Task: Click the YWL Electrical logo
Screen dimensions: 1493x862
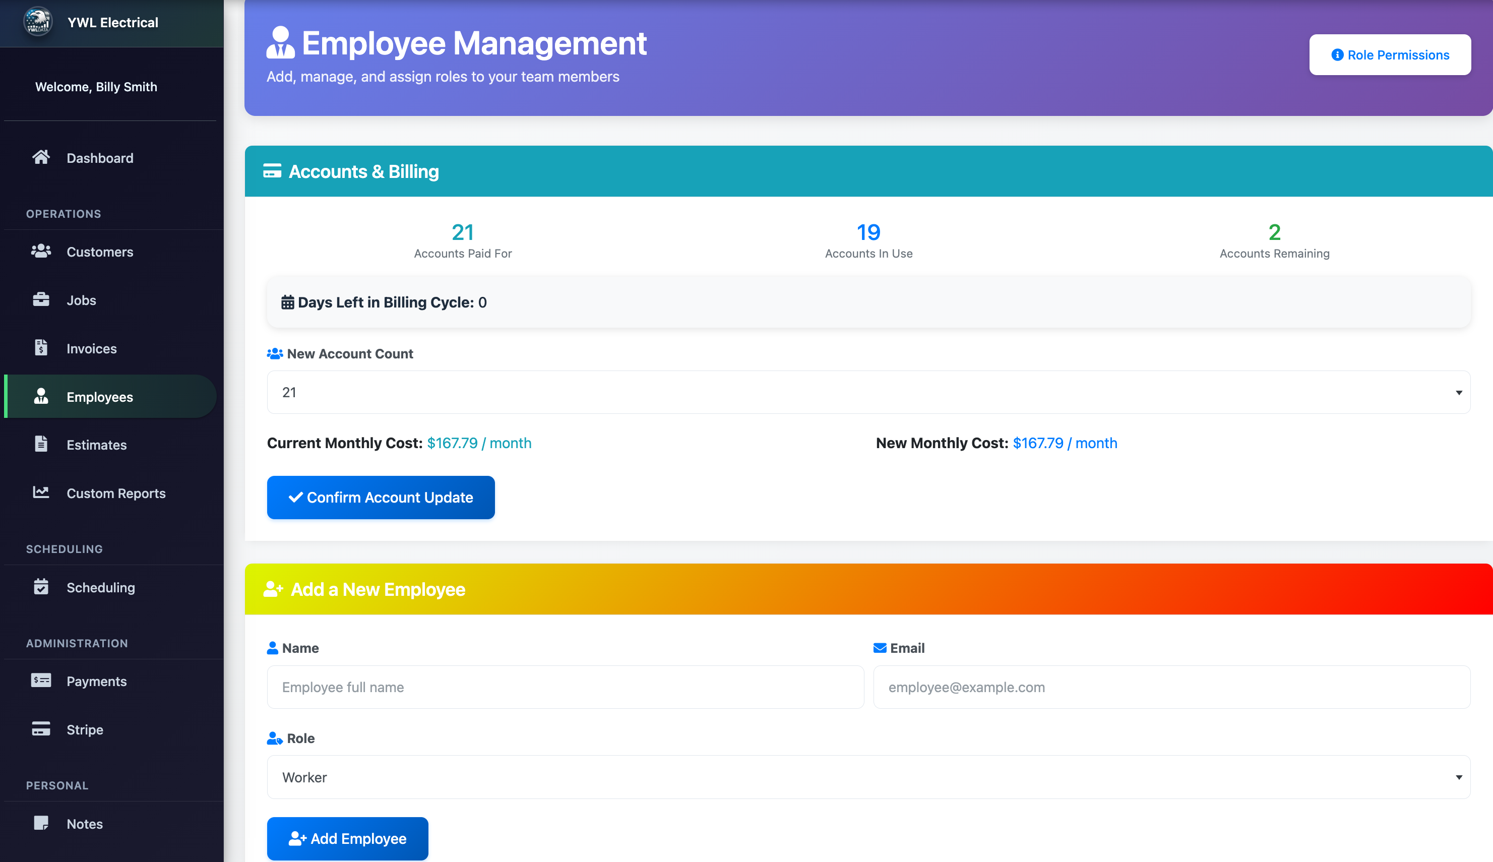Action: click(37, 23)
